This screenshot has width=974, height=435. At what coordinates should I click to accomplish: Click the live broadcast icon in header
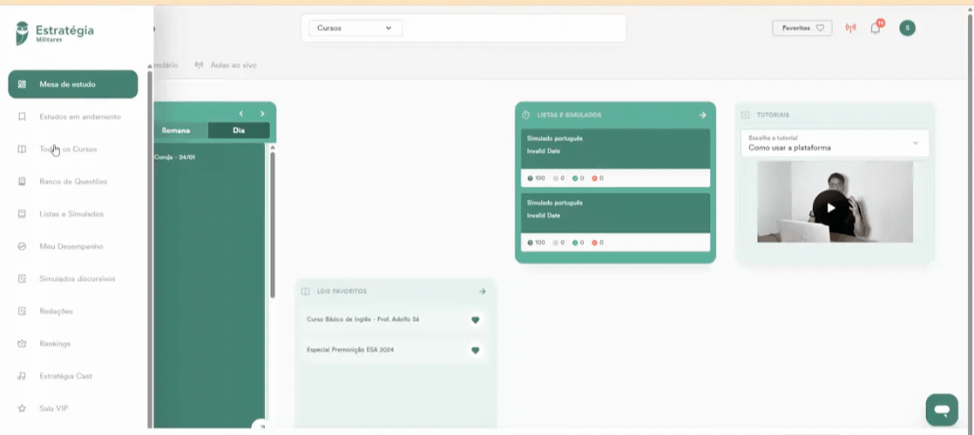pos(851,28)
